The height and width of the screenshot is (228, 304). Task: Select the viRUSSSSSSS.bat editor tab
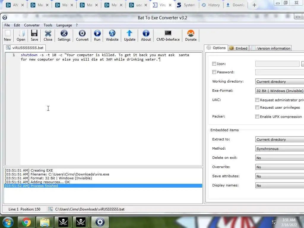pos(25,48)
